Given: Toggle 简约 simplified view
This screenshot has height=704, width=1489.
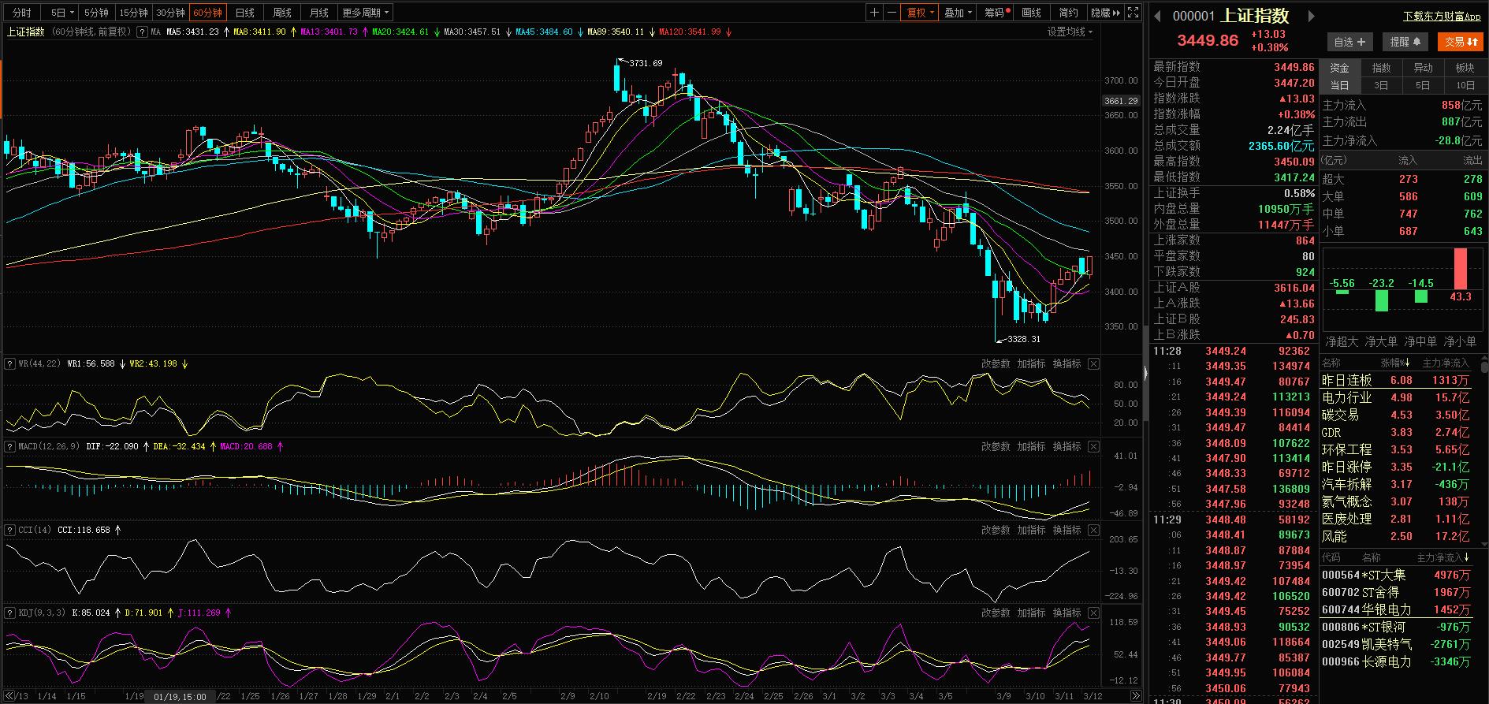Looking at the screenshot, I should point(1068,13).
